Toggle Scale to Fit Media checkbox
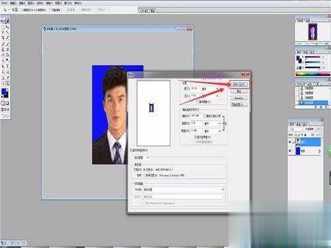Viewport: 331px width, 248px height. point(205,116)
